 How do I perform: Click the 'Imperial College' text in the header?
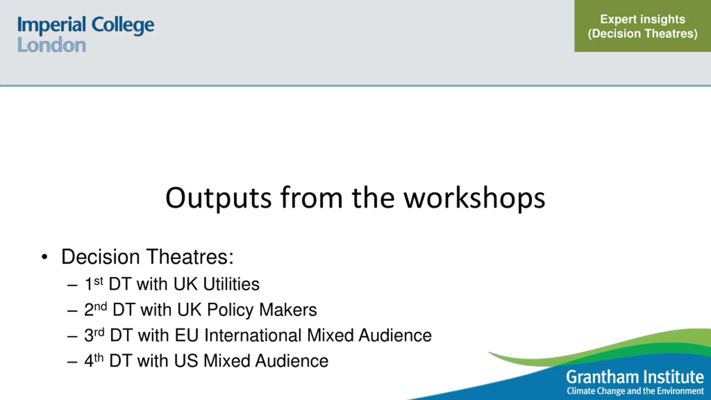point(86,25)
